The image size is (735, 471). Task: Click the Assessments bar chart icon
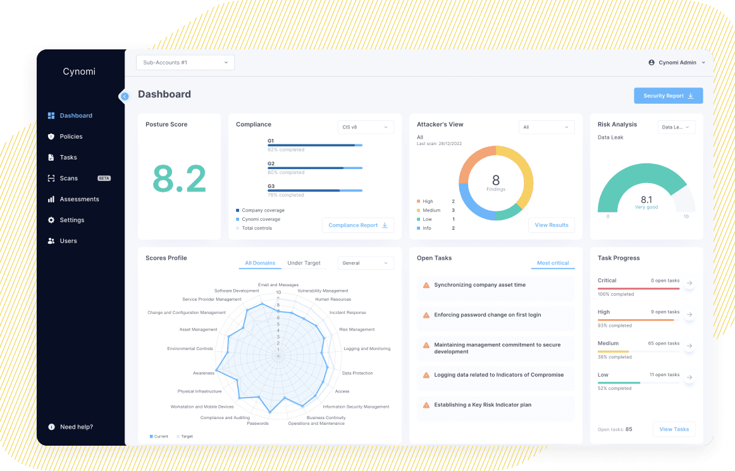51,199
